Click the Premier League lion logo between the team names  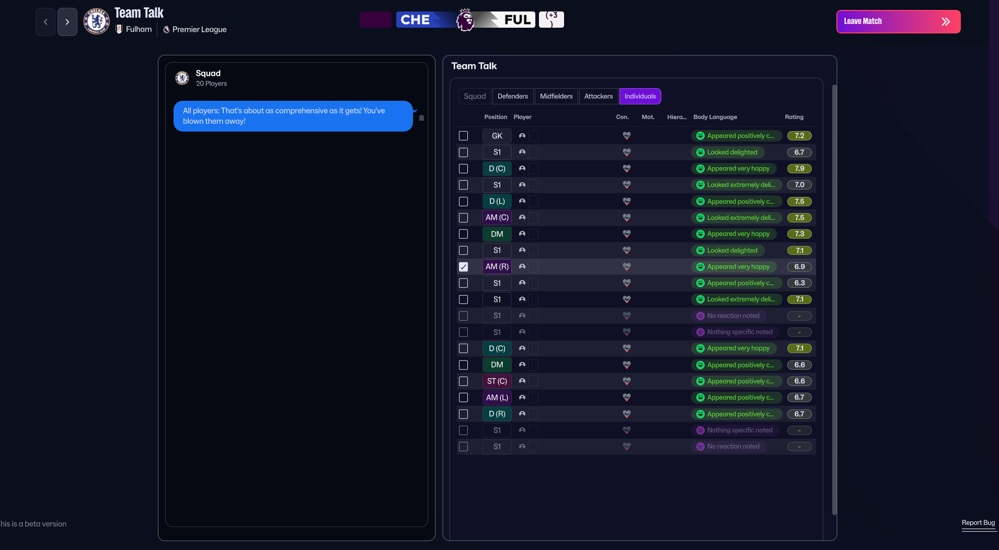465,20
